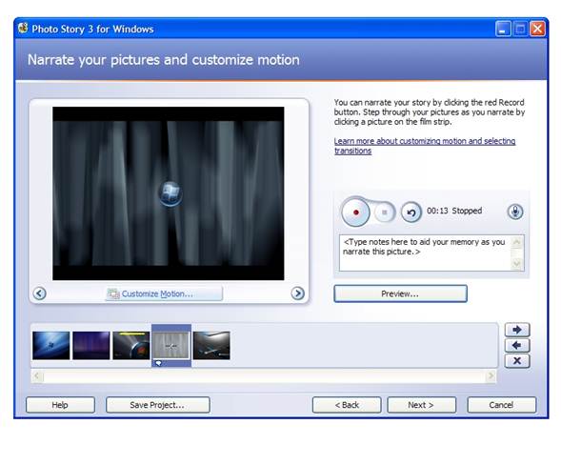Move selected picture forward in film strip

[517, 330]
